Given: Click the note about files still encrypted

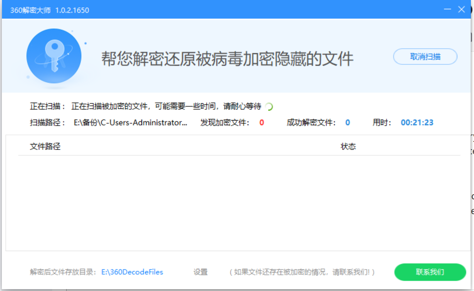Looking at the screenshot, I should point(302,272).
